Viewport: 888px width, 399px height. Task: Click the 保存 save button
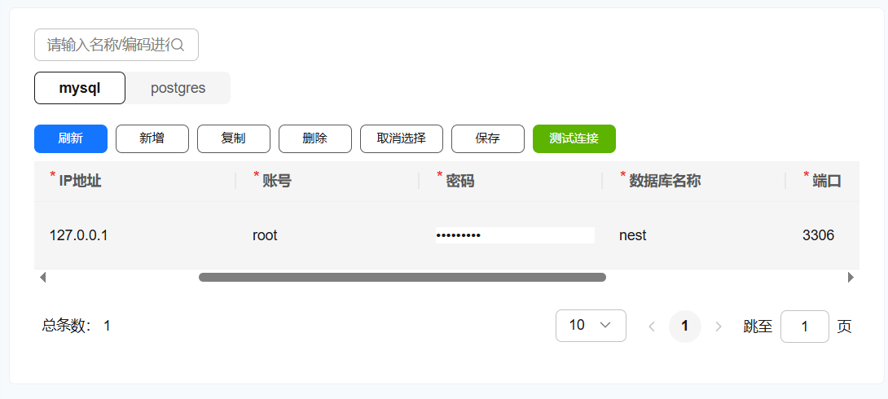click(488, 138)
